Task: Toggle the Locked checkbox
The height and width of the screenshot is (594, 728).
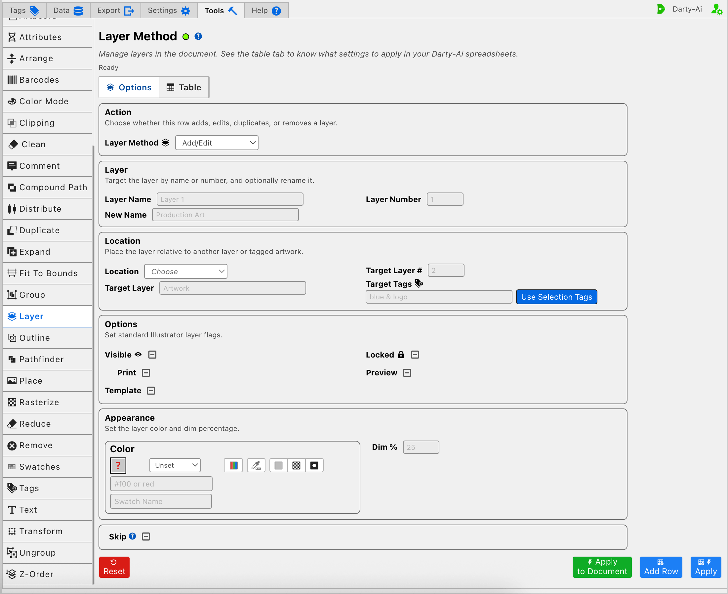Action: [x=415, y=355]
